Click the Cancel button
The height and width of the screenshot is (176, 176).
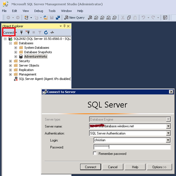tap(113, 167)
